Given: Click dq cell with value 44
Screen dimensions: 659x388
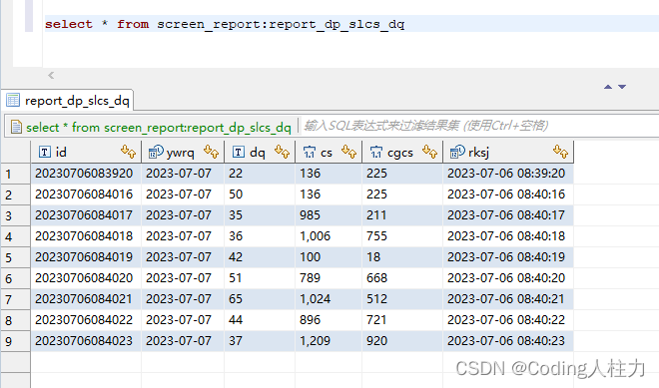Looking at the screenshot, I should (260, 320).
